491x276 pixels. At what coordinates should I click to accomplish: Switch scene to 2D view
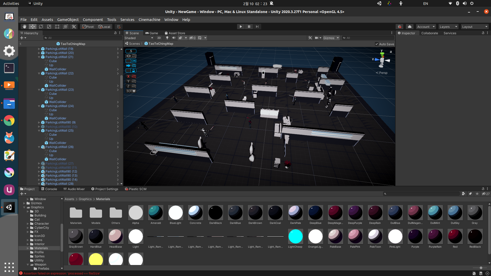click(x=159, y=38)
